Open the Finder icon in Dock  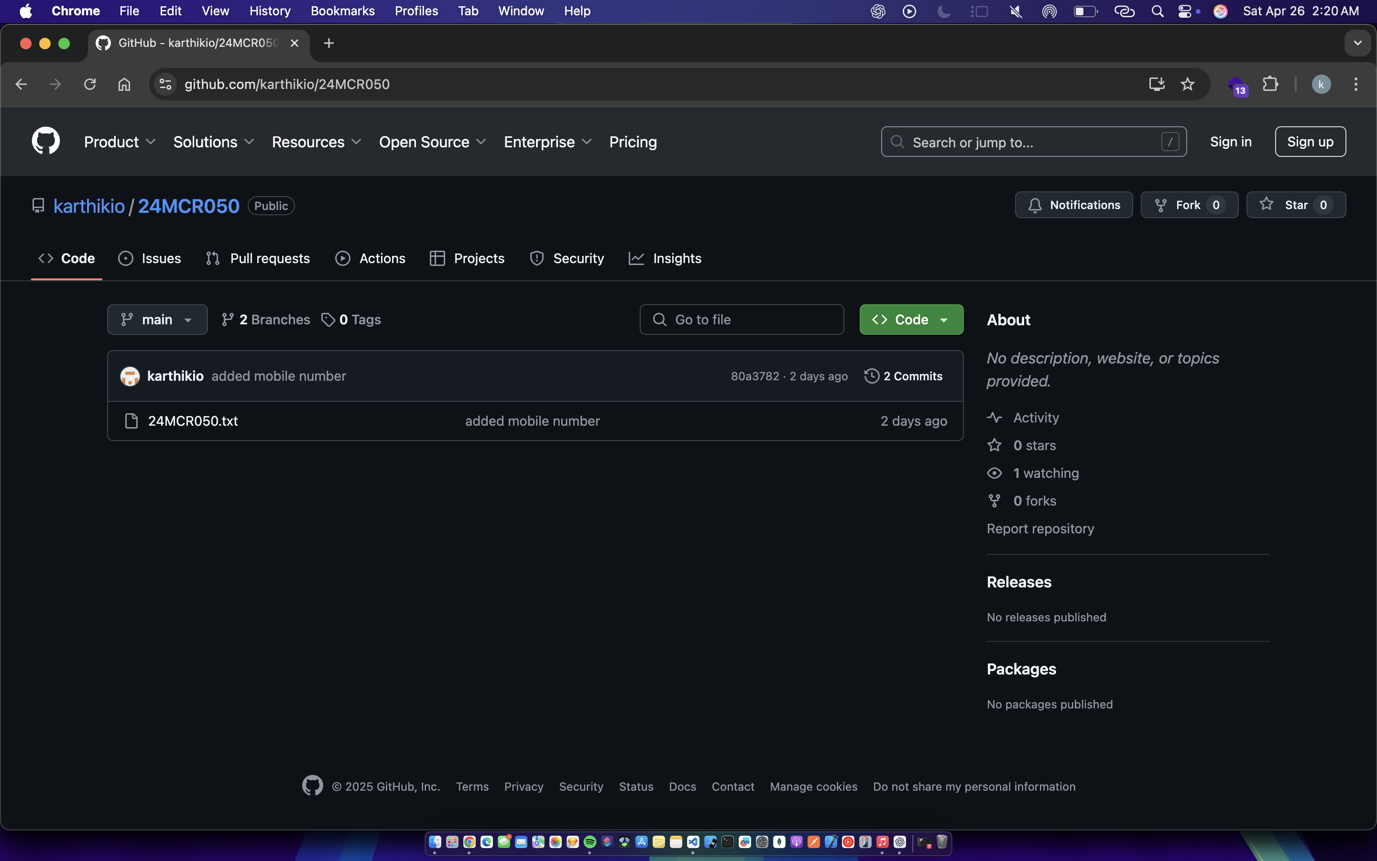[x=435, y=842]
